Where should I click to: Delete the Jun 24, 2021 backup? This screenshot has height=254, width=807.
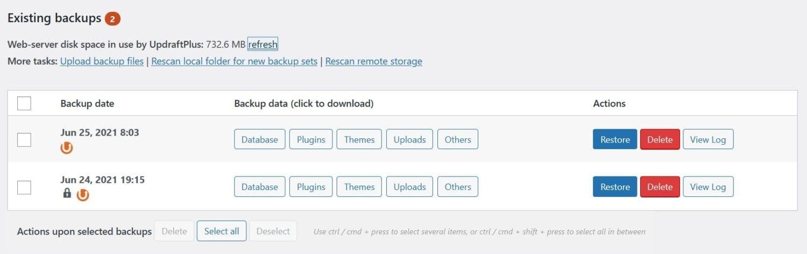click(660, 187)
